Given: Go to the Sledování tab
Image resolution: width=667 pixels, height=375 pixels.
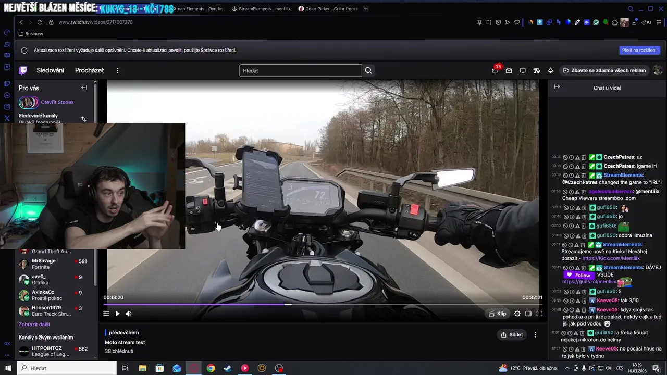Looking at the screenshot, I should (x=51, y=70).
